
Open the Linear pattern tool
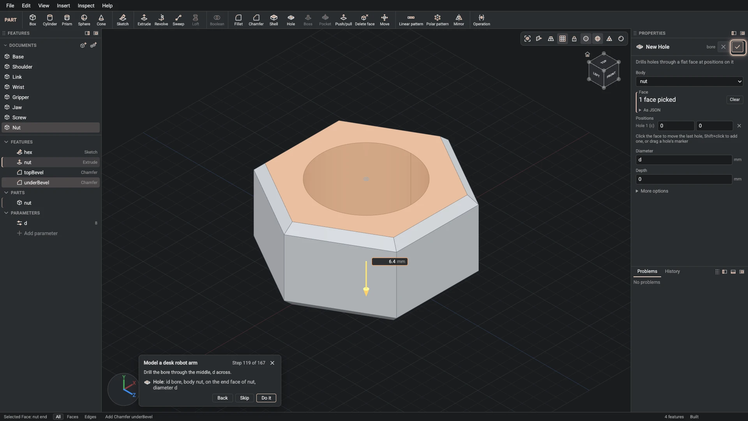411,20
